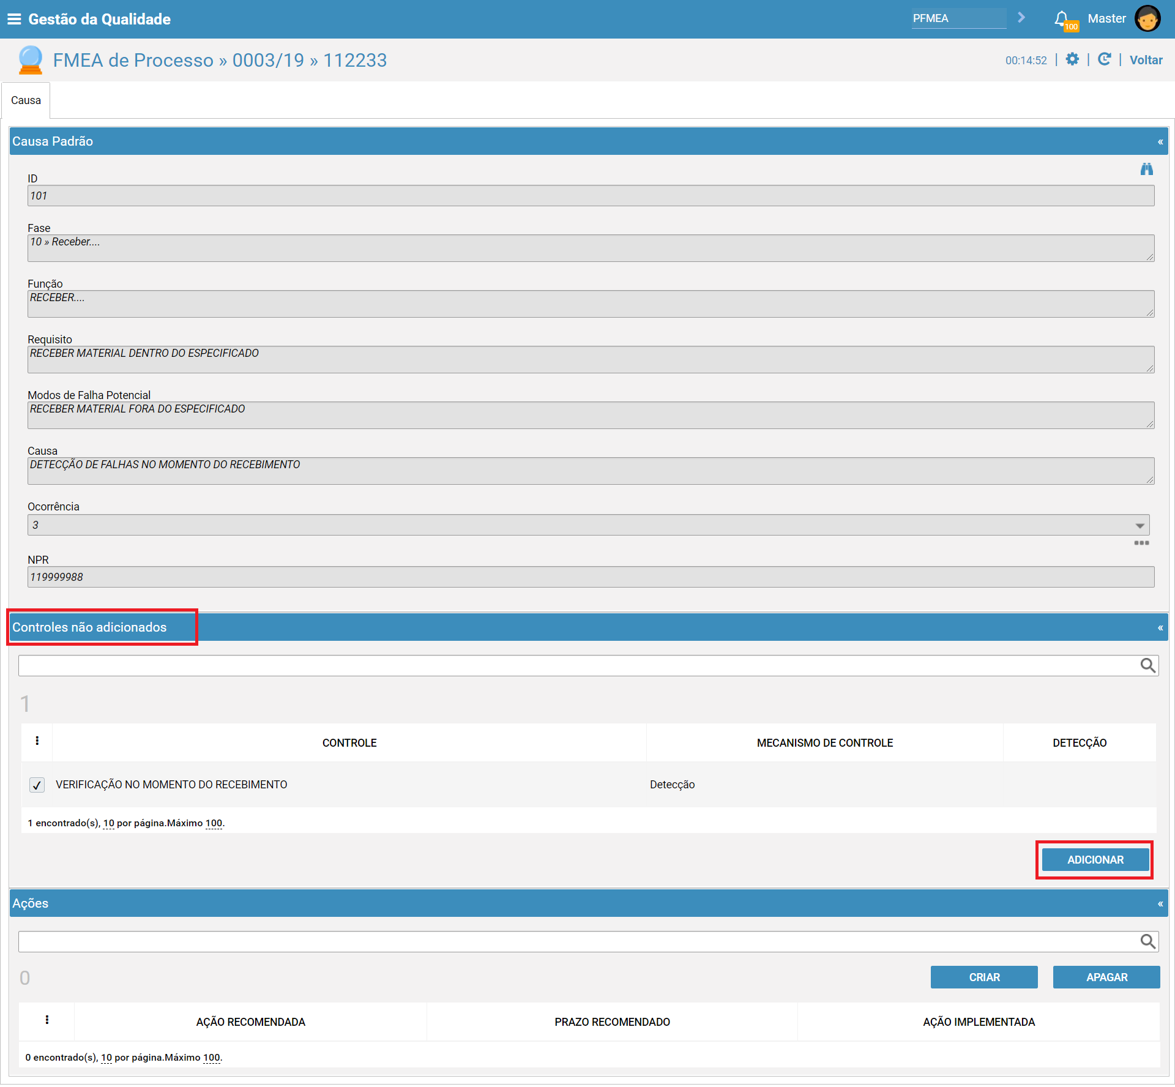This screenshot has height=1087, width=1175.
Task: Open the settings gear icon
Action: (x=1072, y=59)
